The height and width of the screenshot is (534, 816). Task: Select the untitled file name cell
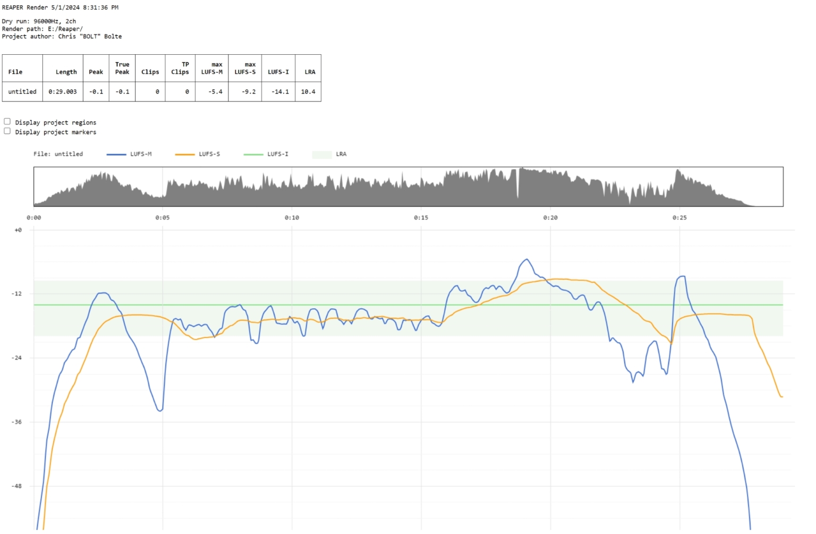point(22,91)
